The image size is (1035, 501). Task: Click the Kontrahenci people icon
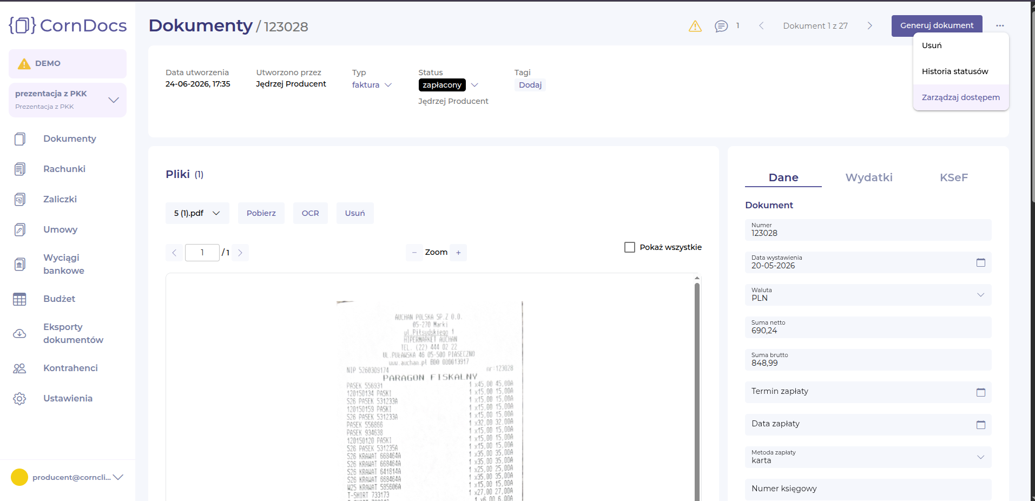pos(19,368)
